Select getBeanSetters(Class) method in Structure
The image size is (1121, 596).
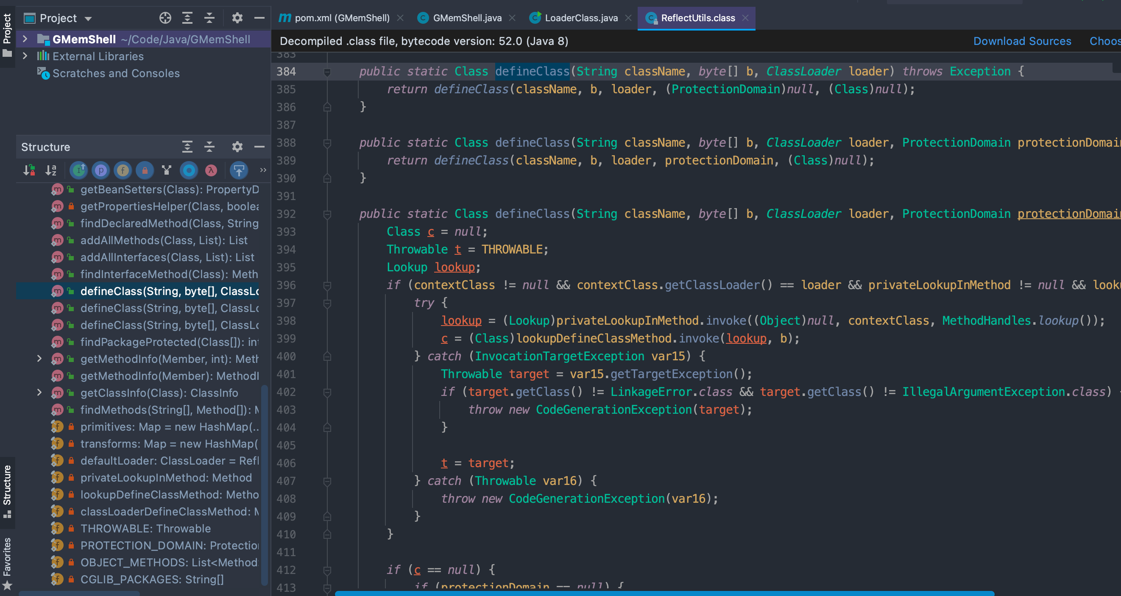click(170, 189)
